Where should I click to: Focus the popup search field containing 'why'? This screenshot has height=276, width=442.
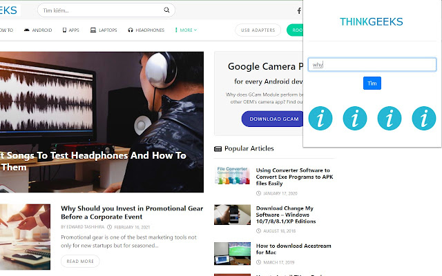tap(372, 65)
